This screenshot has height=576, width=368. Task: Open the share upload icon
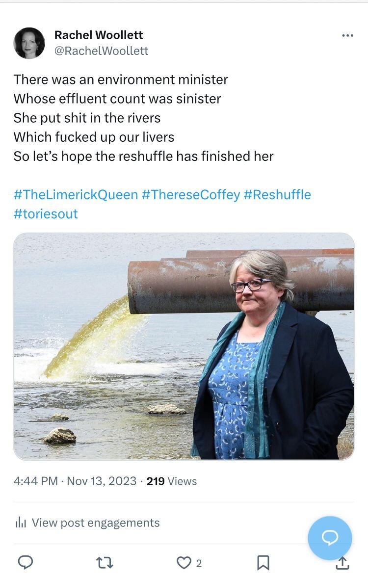click(342, 563)
